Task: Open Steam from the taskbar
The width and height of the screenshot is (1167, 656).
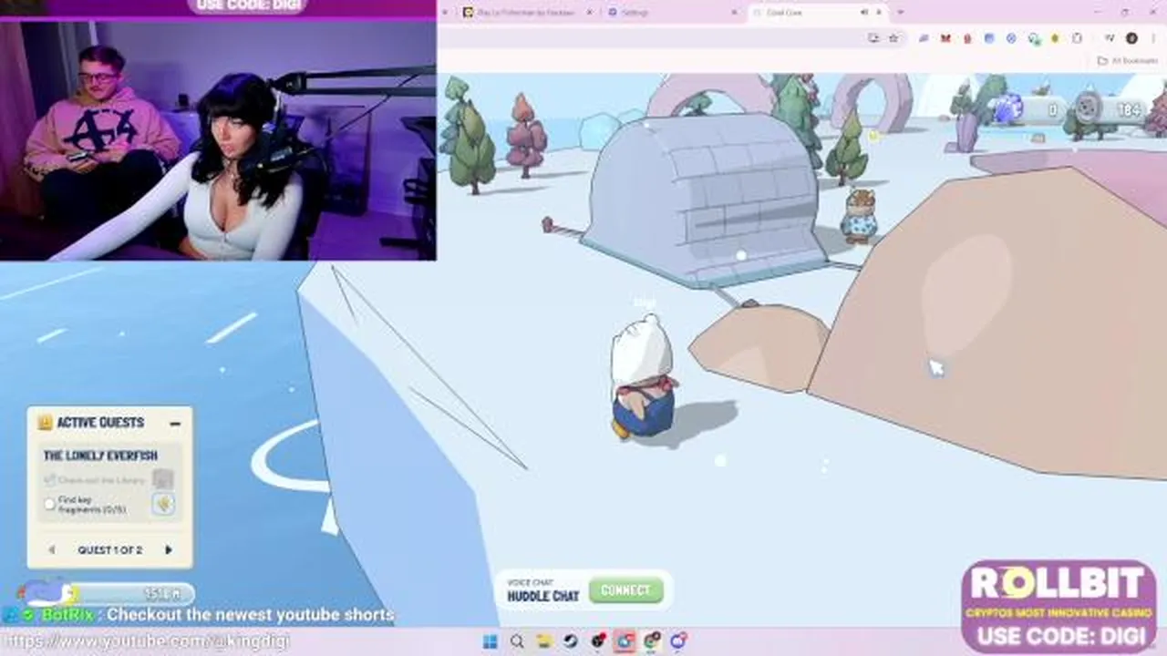Action: coord(570,641)
